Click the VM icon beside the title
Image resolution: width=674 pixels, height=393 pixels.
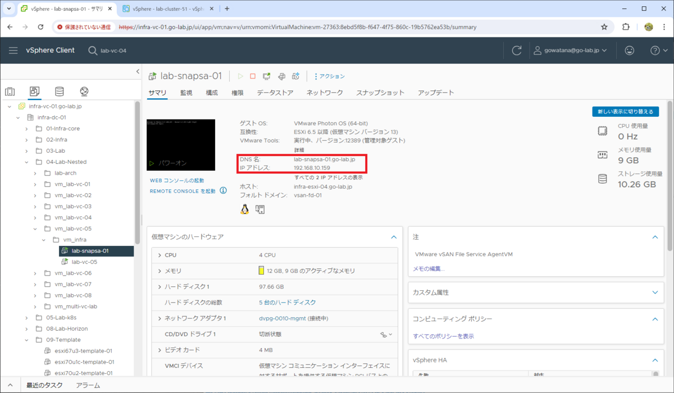pos(152,76)
